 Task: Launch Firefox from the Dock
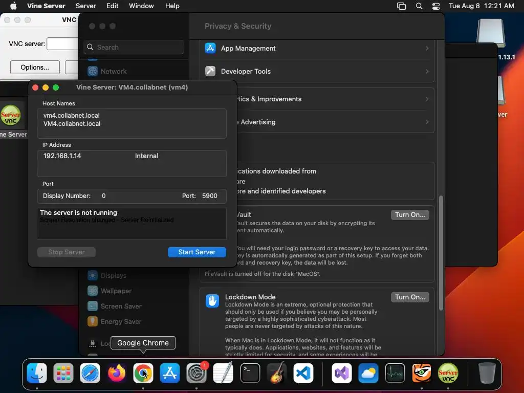click(117, 373)
